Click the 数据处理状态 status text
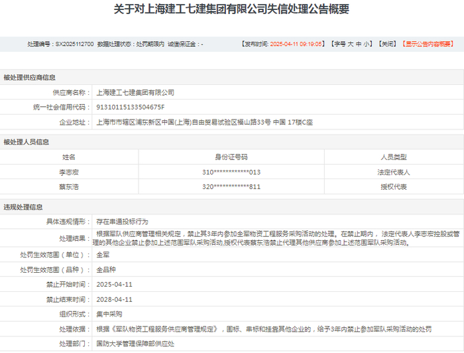464x353 pixels. click(131, 44)
